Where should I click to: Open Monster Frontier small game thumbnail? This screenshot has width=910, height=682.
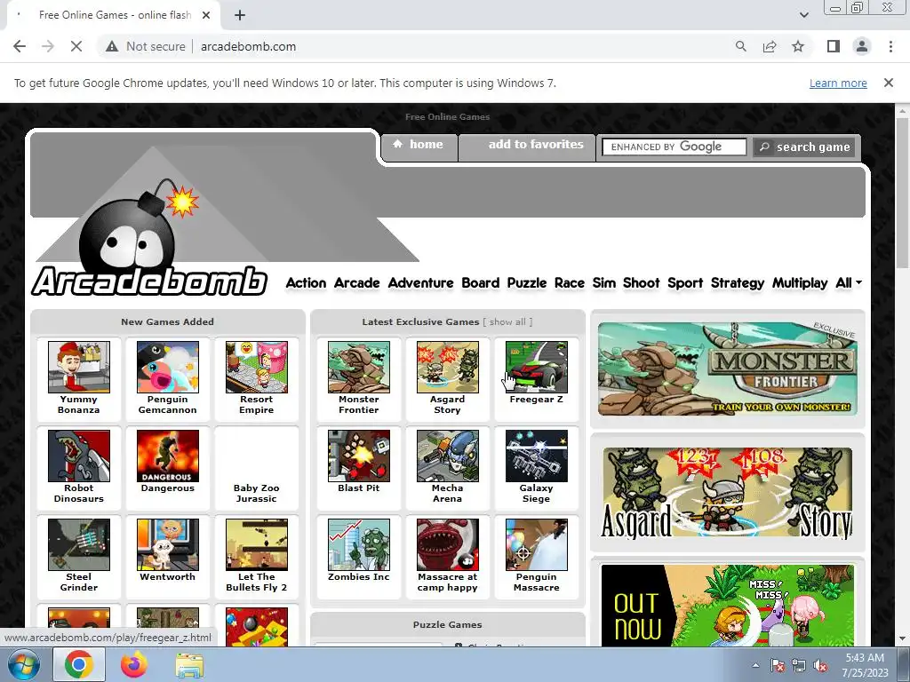(x=359, y=367)
